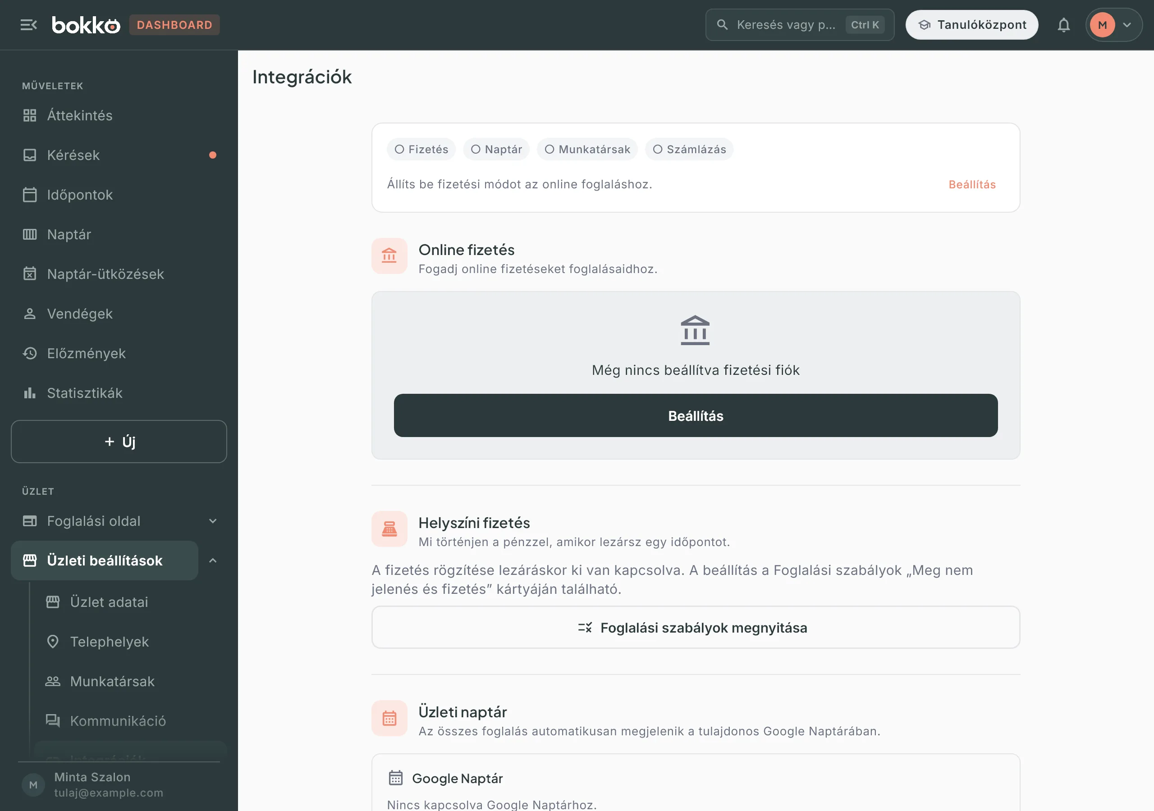Select the Számlázás chip

pyautogui.click(x=689, y=149)
